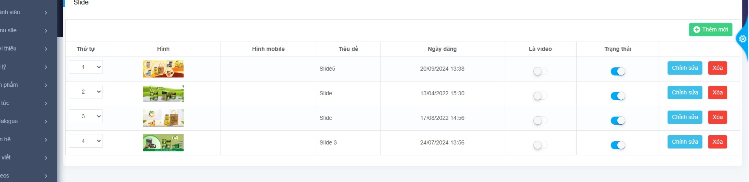Click the 'nu site' sidebar chevron arrow
This screenshot has width=749, height=182.
(x=46, y=31)
